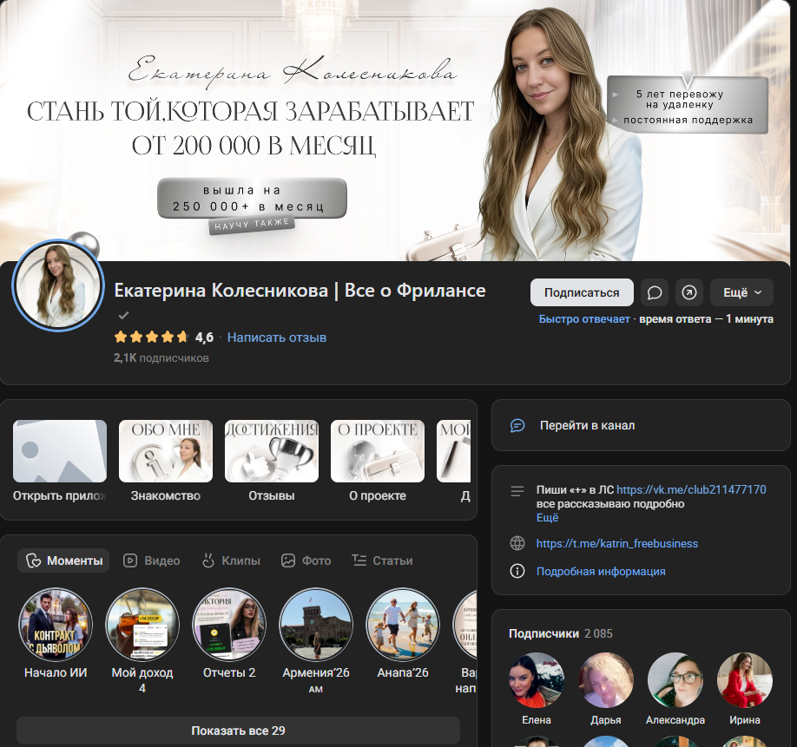The width and height of the screenshot is (797, 747).
Task: Open the Открыть приложение tile
Action: 60,461
